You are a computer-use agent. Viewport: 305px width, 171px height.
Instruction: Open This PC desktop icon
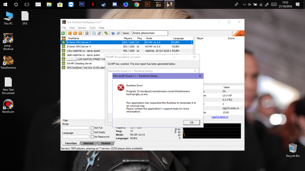(8, 18)
